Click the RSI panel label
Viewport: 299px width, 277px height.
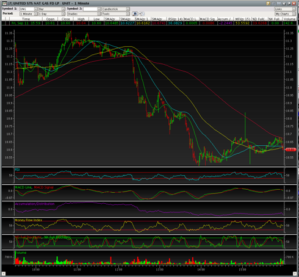(x=18, y=170)
